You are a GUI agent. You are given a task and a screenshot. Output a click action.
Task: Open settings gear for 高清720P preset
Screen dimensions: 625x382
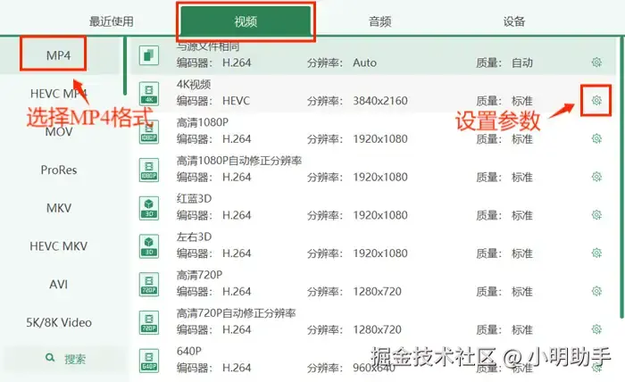[x=596, y=291]
